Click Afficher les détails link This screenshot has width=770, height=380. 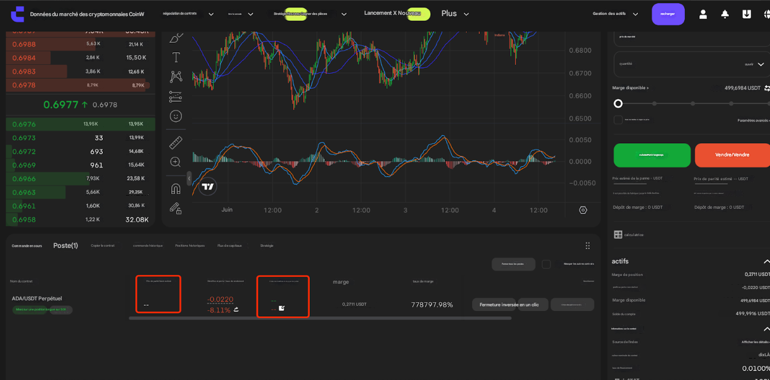click(x=755, y=342)
